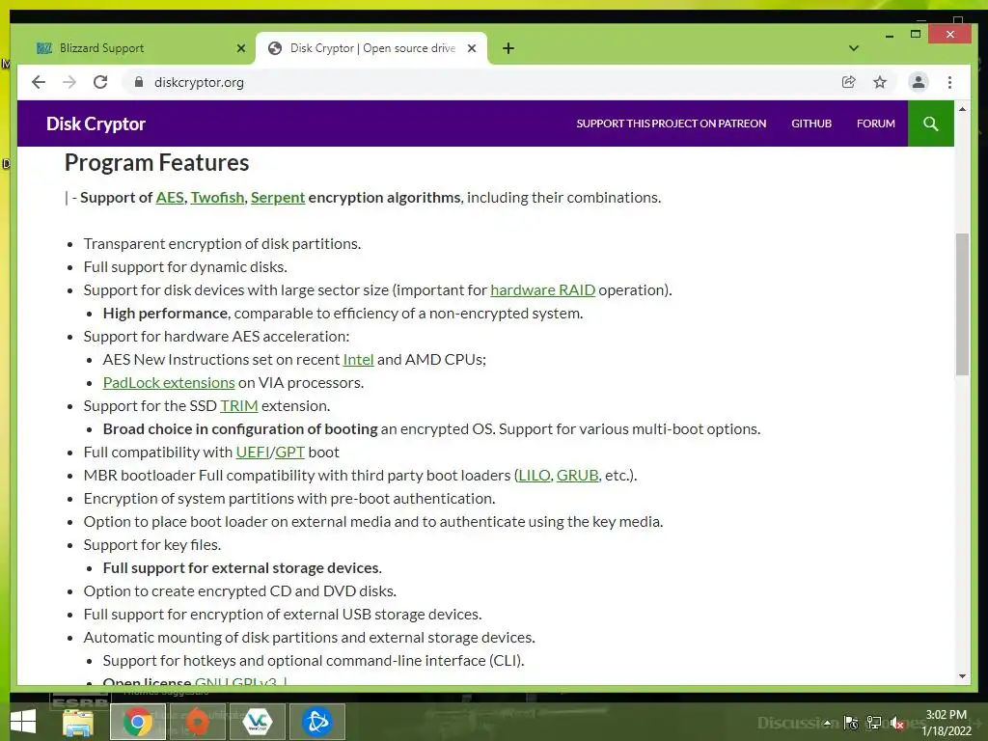Reload the diskcryptor.org page
988x741 pixels.
[100, 82]
